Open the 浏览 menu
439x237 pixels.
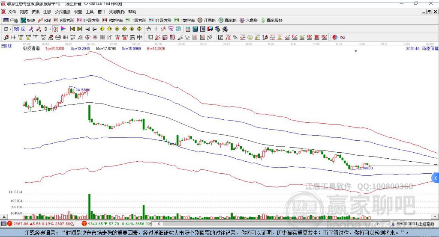pyautogui.click(x=24, y=12)
